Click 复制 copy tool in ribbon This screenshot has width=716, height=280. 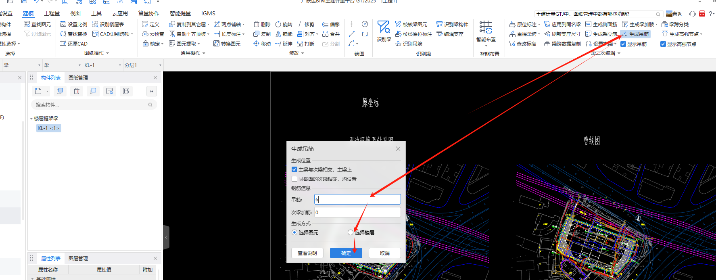pos(262,34)
